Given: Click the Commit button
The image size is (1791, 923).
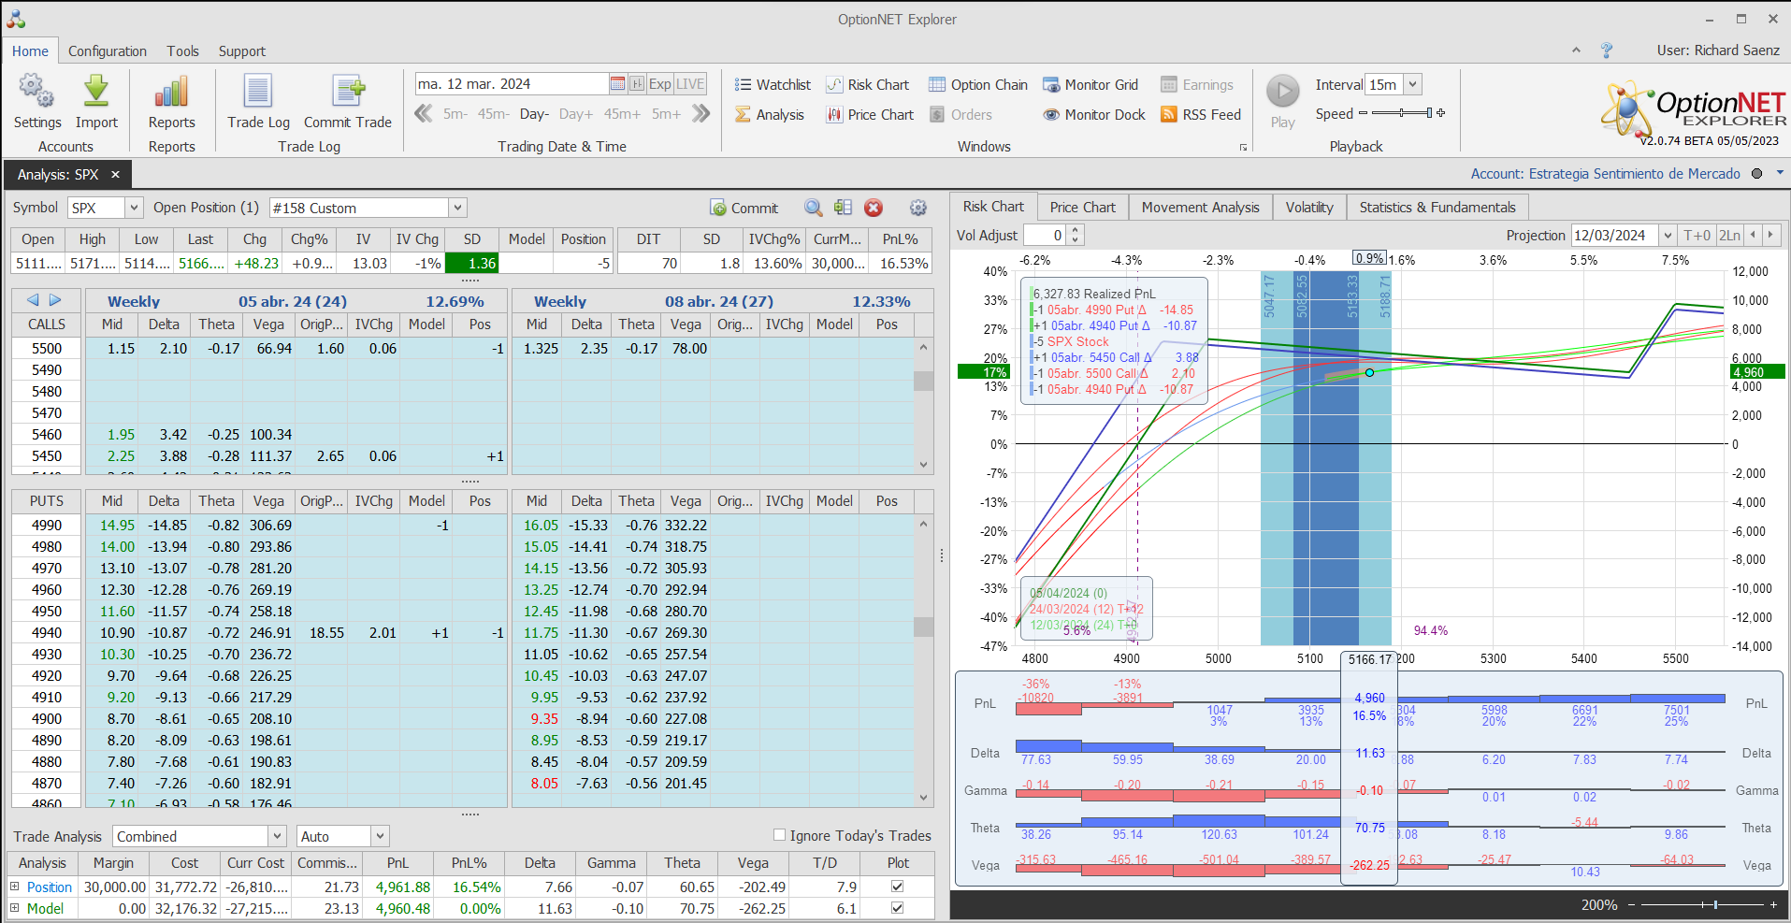Looking at the screenshot, I should pos(744,208).
